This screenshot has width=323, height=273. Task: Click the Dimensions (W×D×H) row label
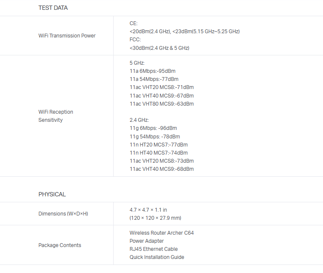point(63,214)
